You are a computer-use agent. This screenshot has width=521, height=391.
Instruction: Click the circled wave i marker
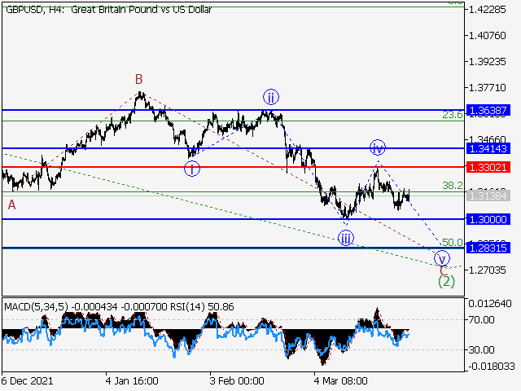pos(192,169)
